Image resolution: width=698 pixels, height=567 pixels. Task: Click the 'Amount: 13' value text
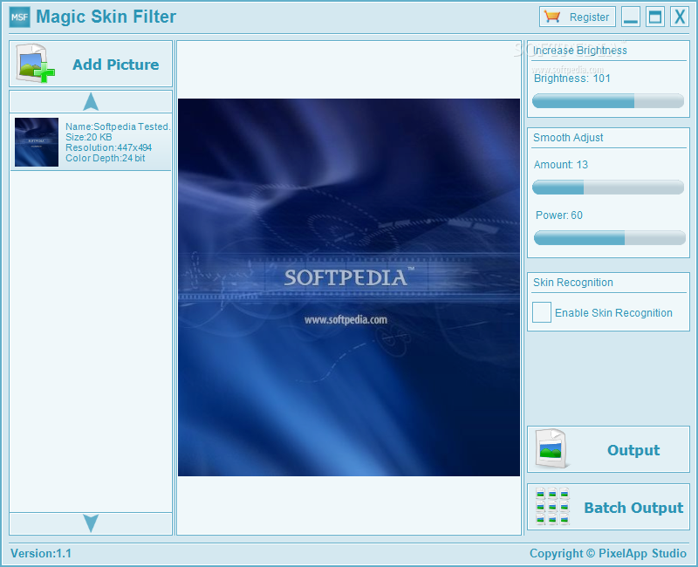[x=561, y=165]
